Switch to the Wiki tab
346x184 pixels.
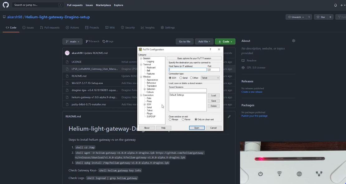pos(110,28)
